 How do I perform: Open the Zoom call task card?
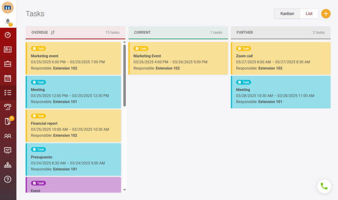click(280, 58)
